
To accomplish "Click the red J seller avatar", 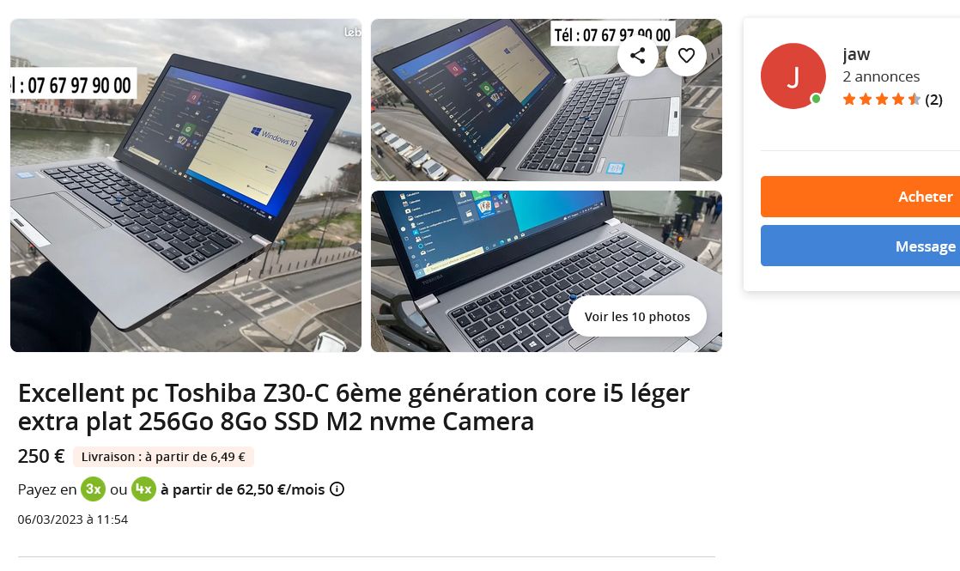I will (x=793, y=76).
